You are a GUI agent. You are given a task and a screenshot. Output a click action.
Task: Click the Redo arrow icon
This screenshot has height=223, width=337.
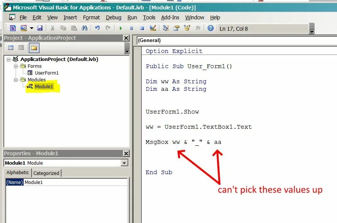(x=108, y=28)
